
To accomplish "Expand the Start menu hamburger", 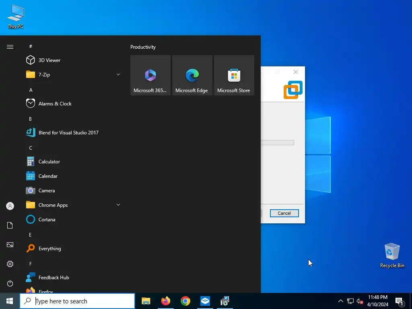I will coord(10,47).
